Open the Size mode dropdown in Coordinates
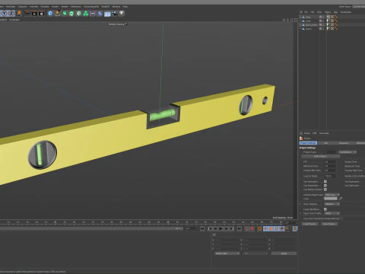The height and width of the screenshot is (274, 365). (x=255, y=253)
